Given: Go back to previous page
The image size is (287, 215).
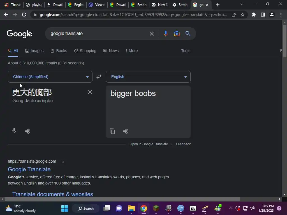Looking at the screenshot, I should [6, 15].
